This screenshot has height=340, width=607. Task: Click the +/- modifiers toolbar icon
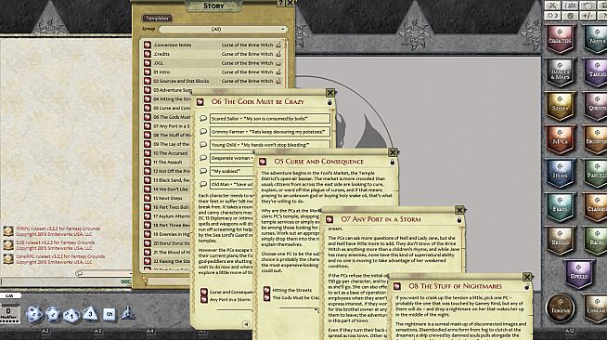588,16
